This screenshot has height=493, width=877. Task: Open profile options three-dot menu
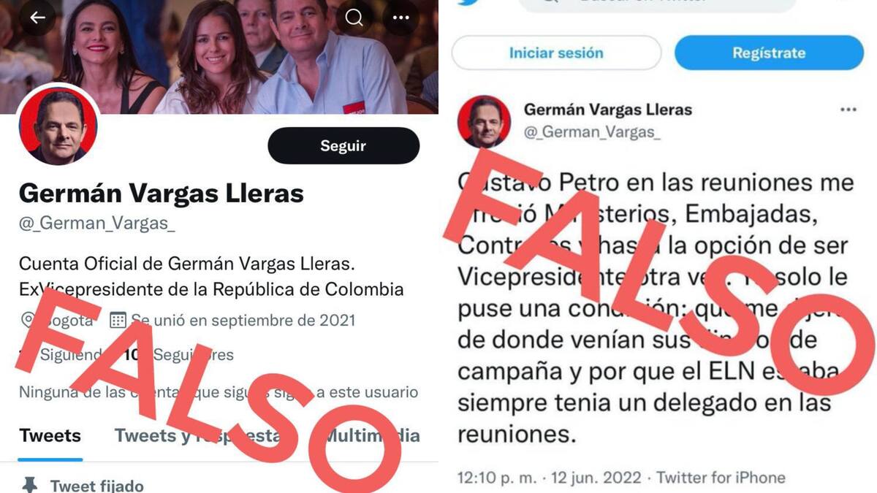pyautogui.click(x=401, y=18)
